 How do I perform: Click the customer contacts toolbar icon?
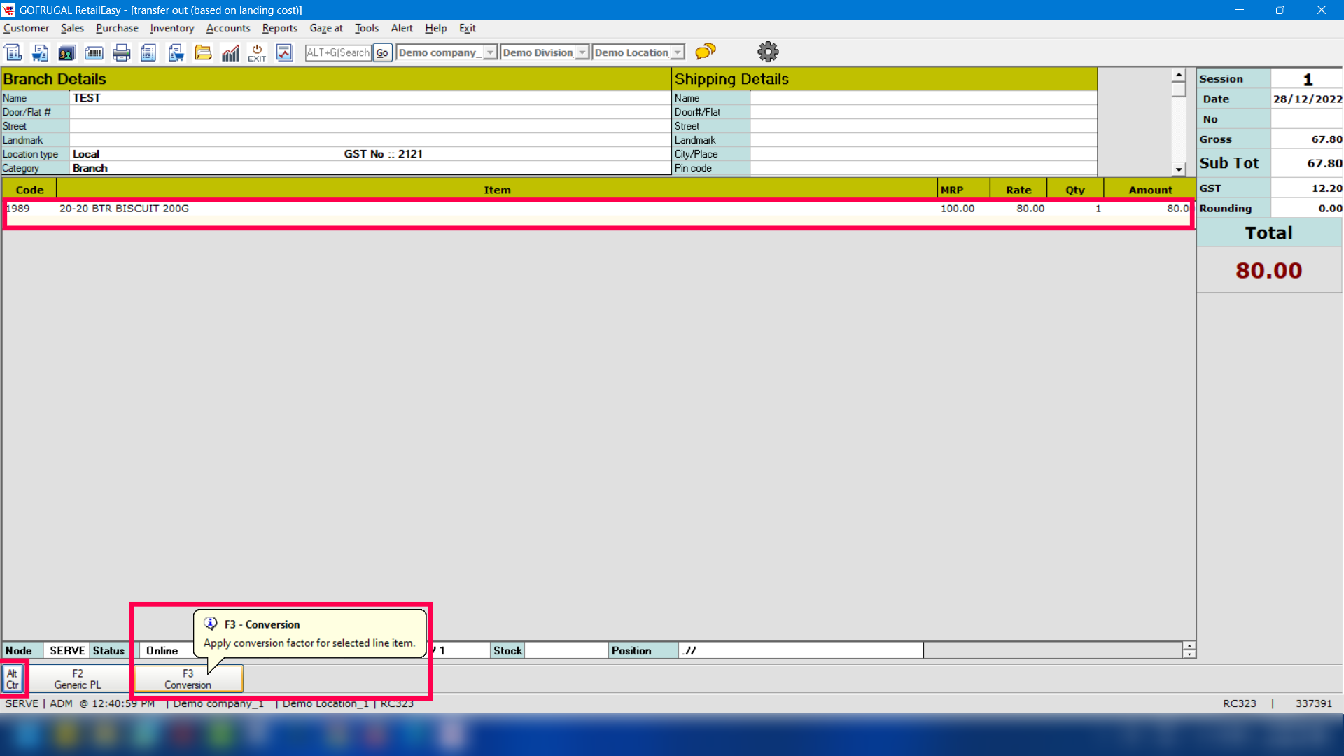pyautogui.click(x=67, y=52)
